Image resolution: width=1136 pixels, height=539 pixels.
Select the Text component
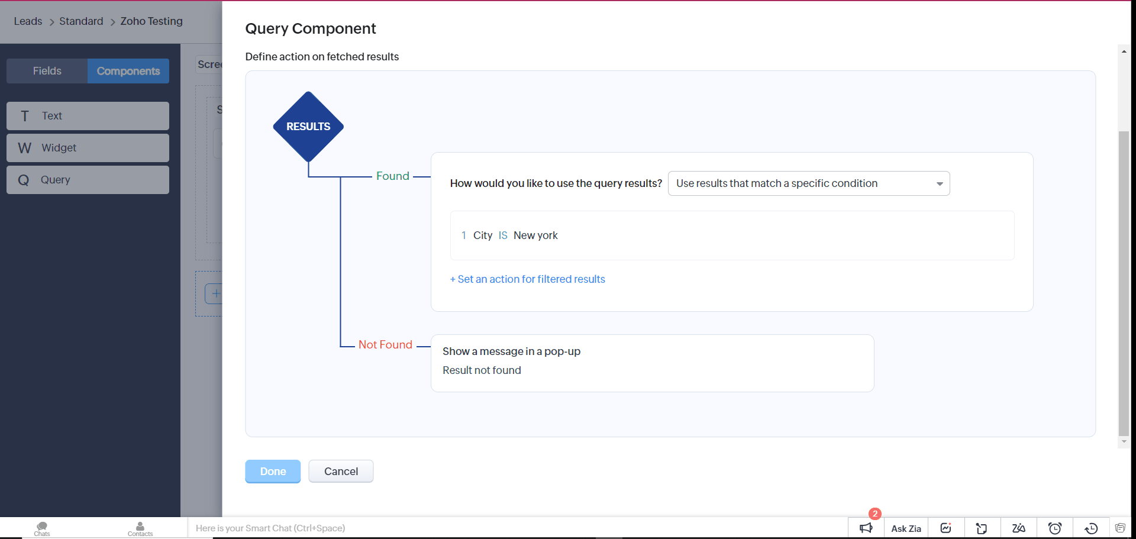click(88, 116)
